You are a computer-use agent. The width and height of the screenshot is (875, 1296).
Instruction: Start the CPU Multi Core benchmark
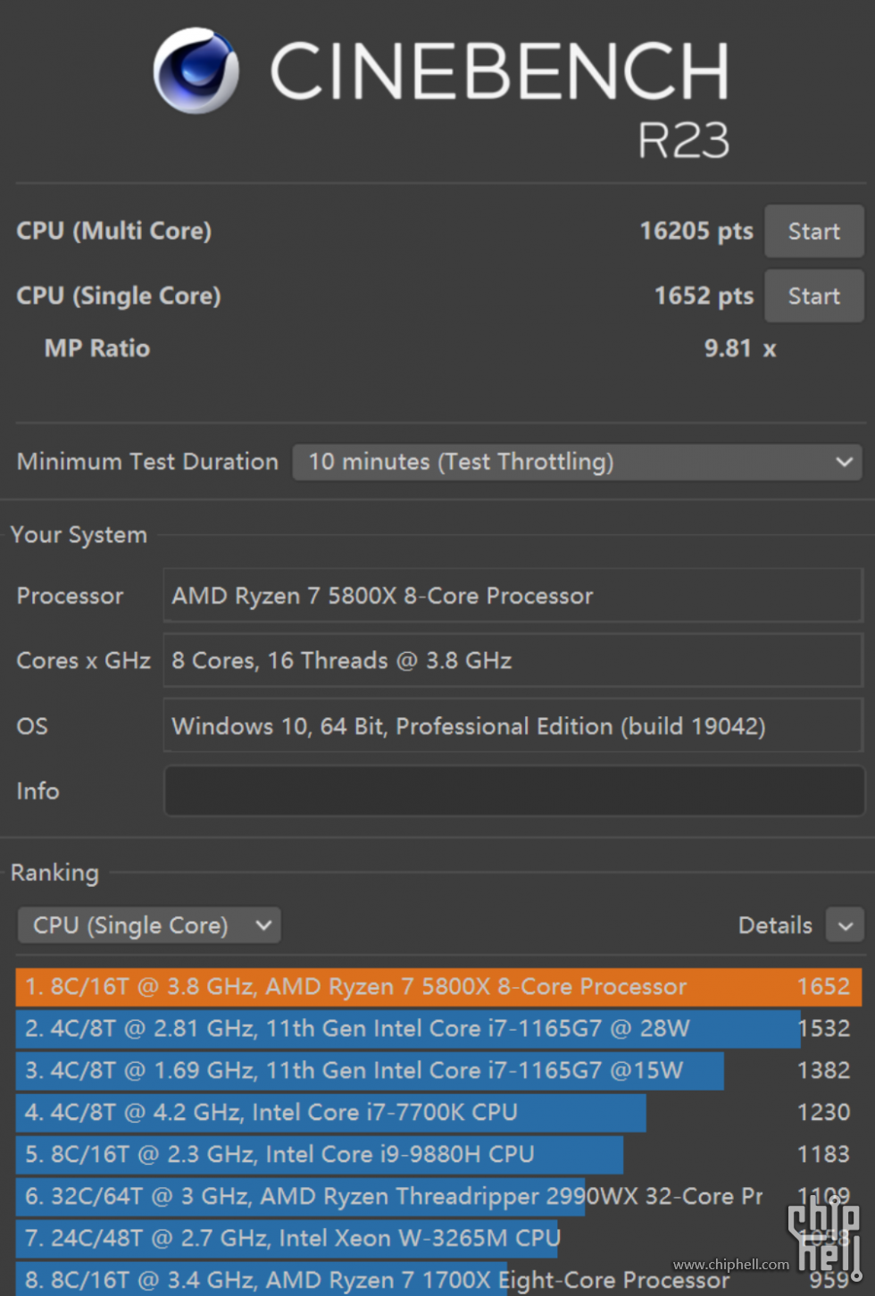(812, 231)
